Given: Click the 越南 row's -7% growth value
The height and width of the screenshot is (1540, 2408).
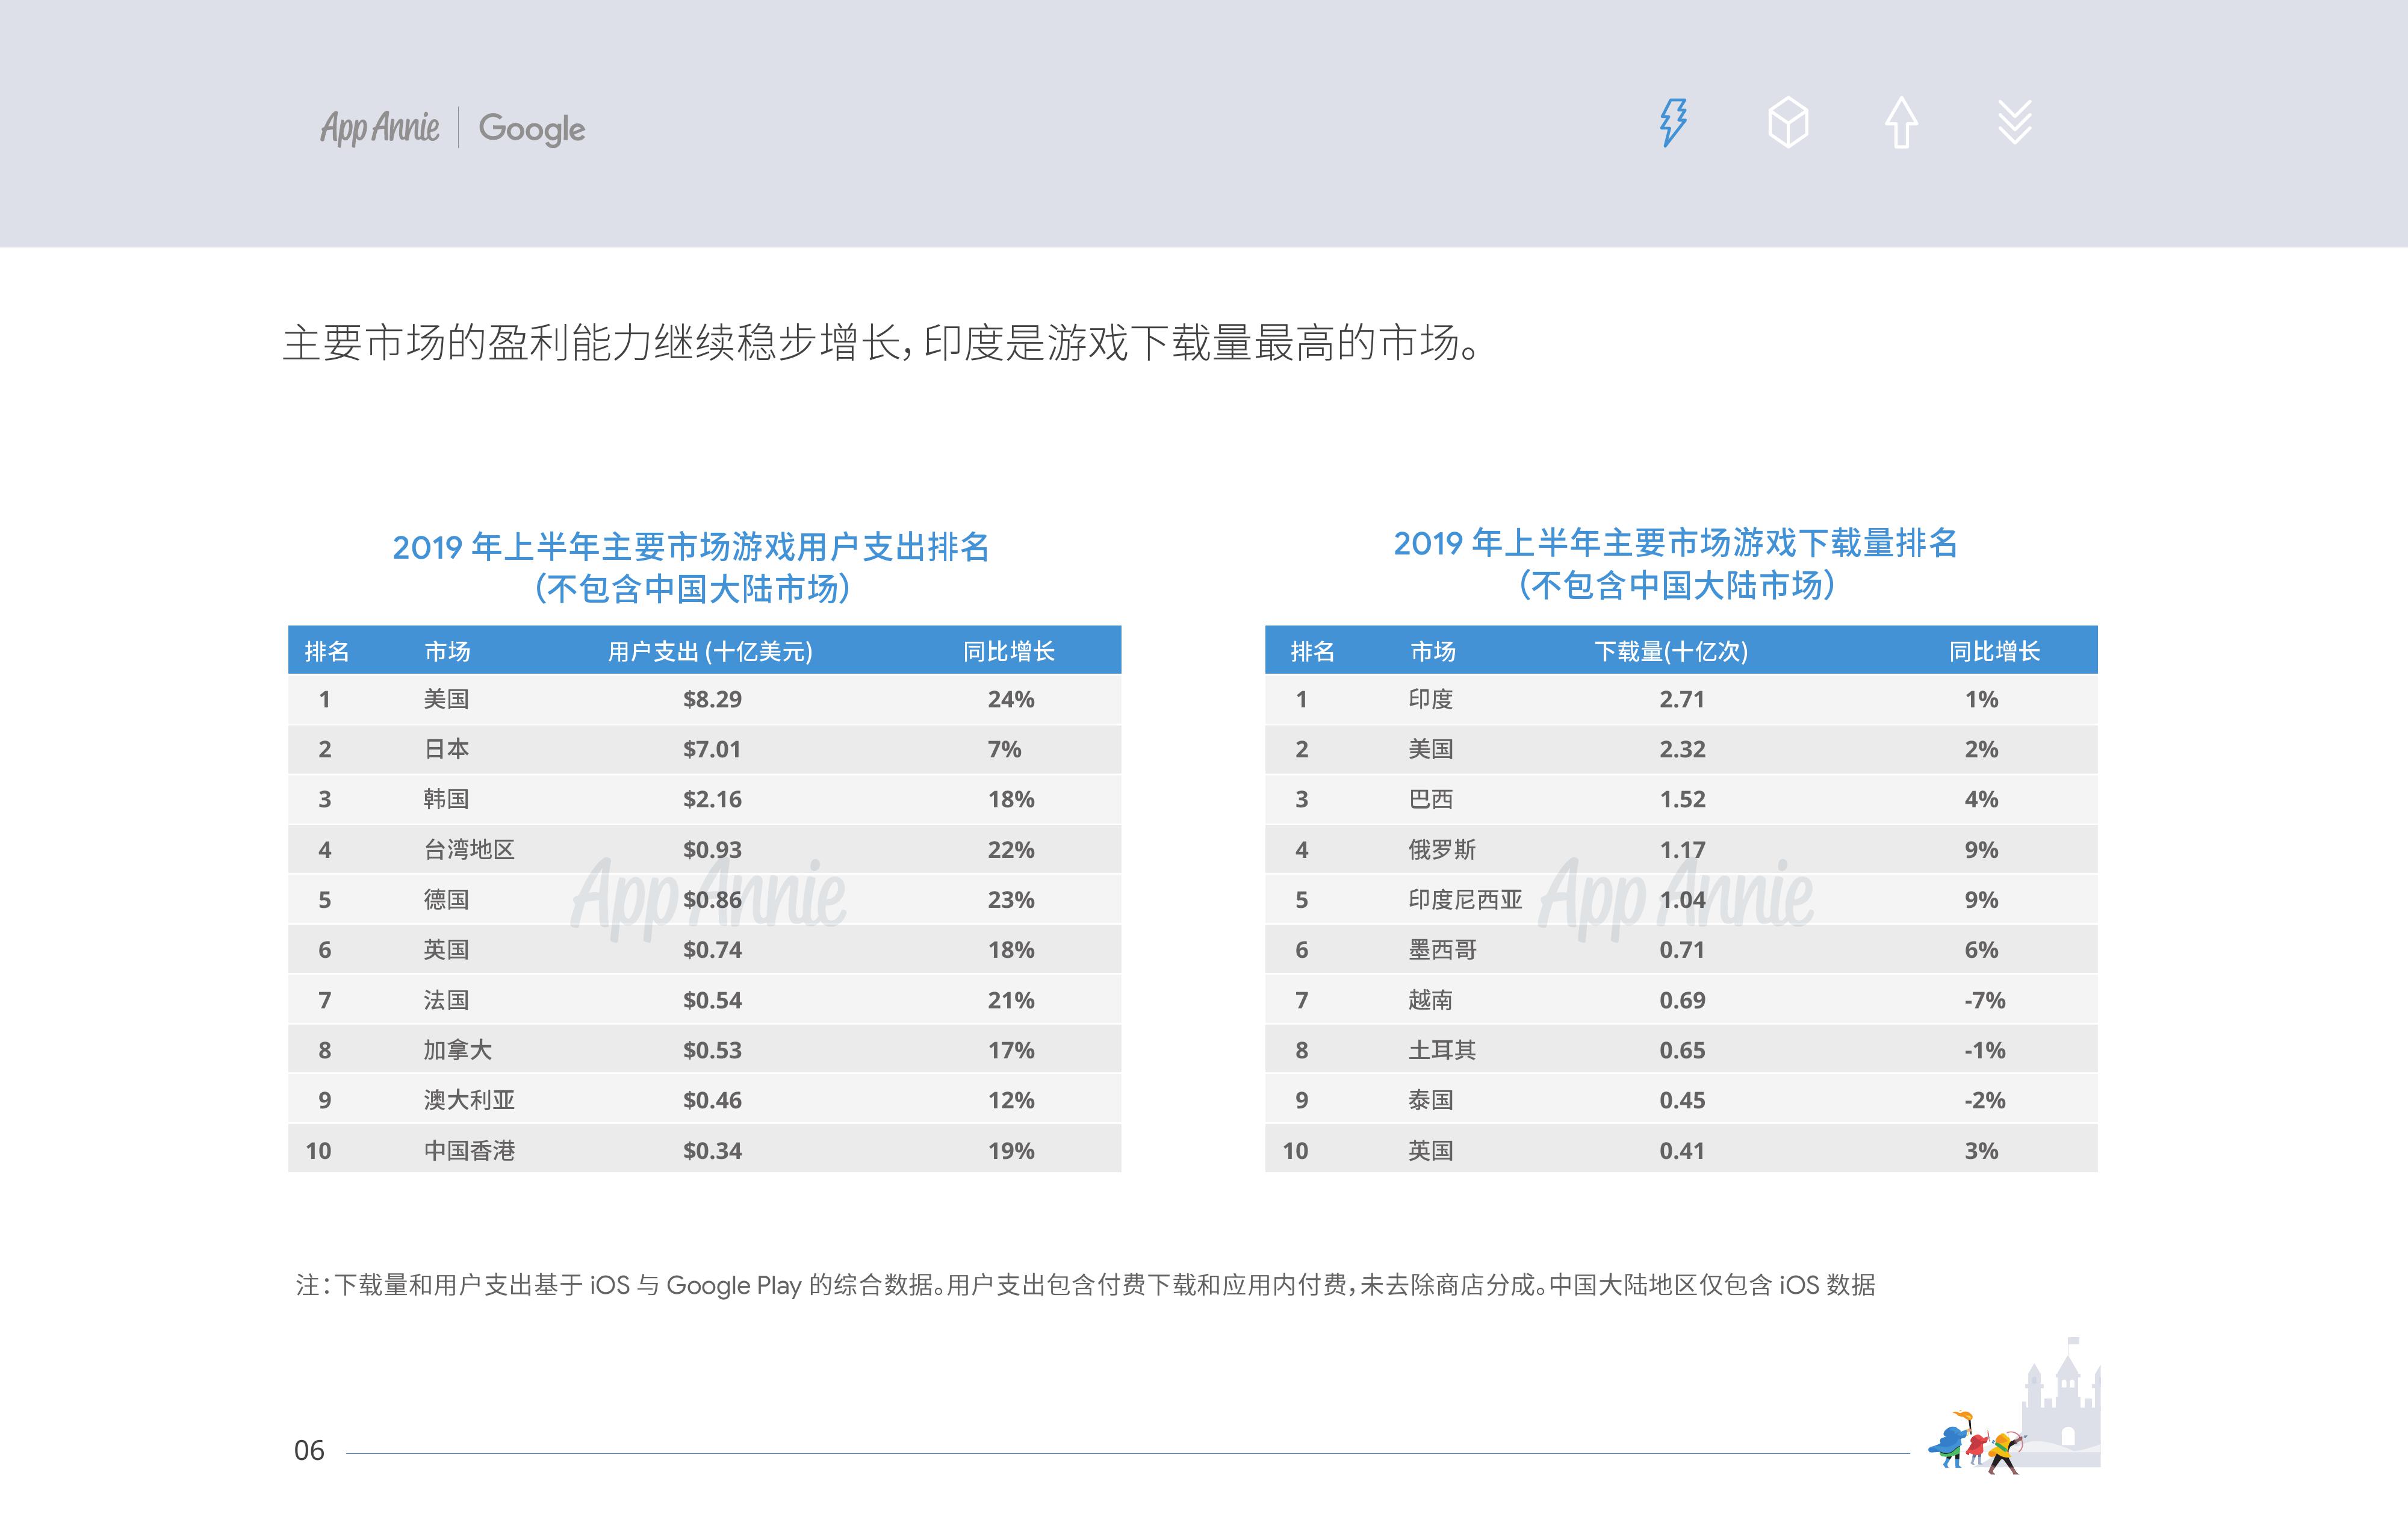Looking at the screenshot, I should (x=1984, y=1000).
